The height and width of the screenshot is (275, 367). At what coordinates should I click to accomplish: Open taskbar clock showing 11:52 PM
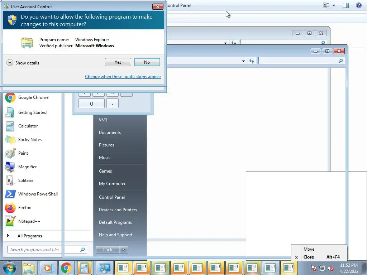[x=349, y=268]
